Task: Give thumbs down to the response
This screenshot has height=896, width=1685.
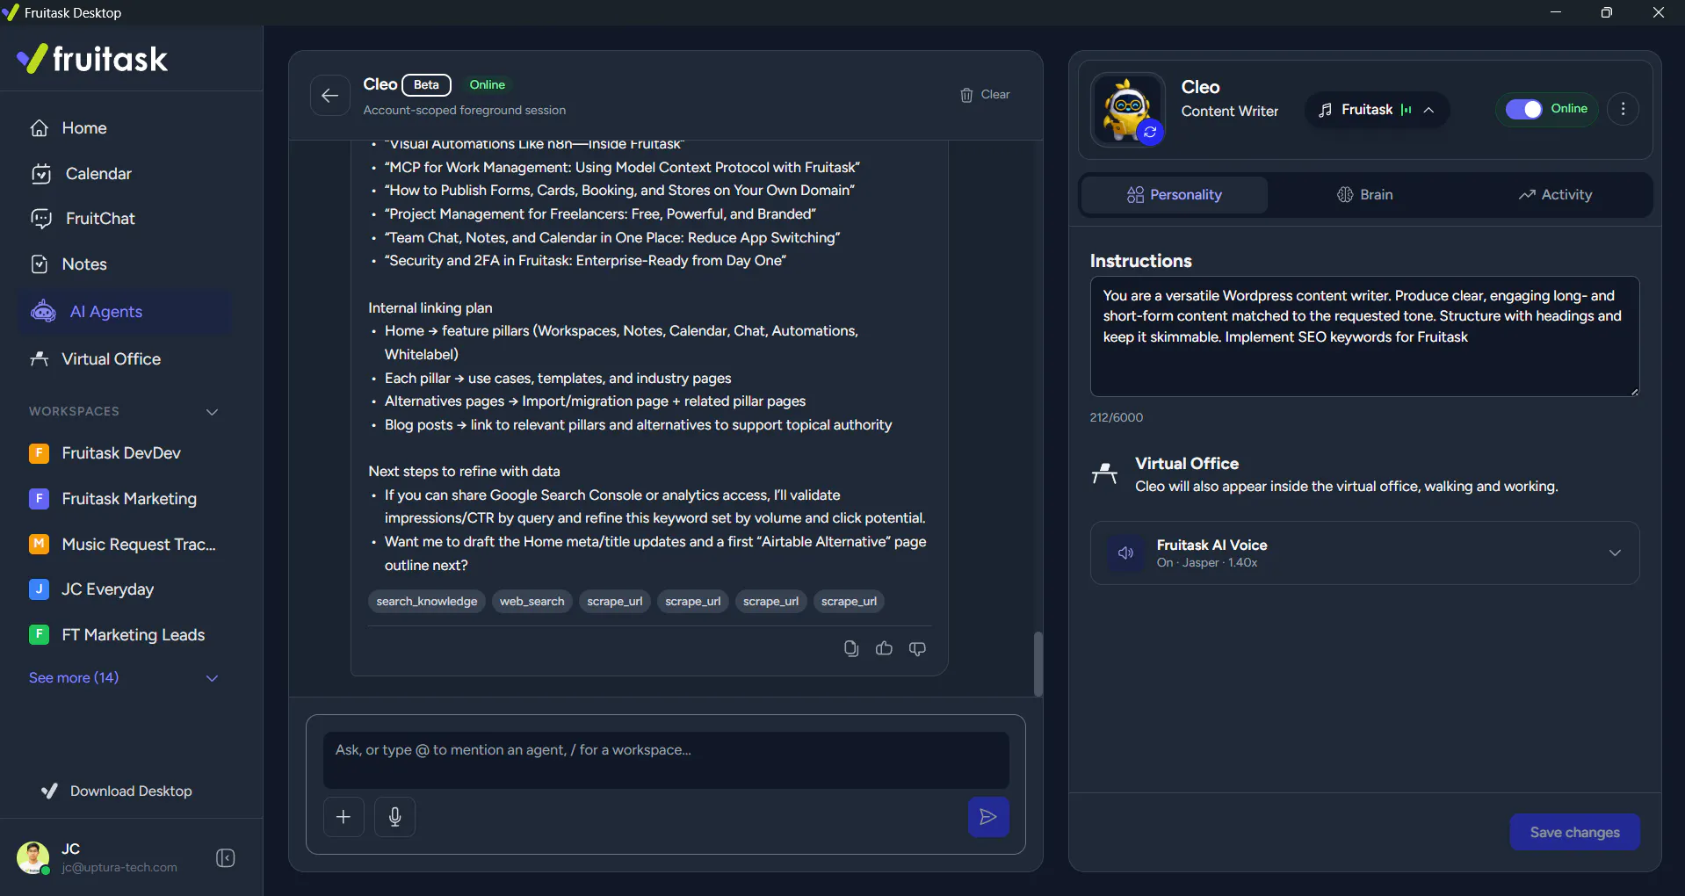Action: (x=917, y=648)
